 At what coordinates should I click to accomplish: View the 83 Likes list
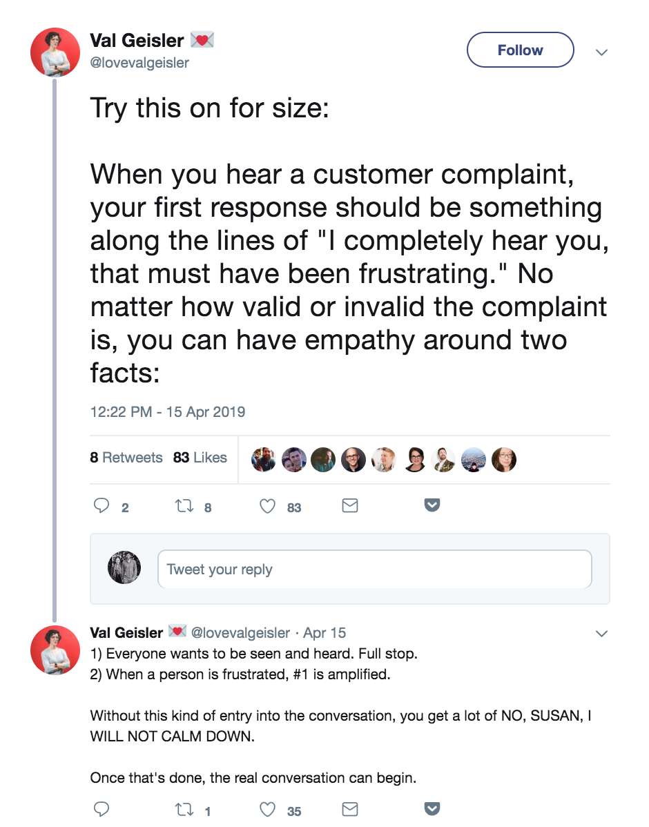[200, 458]
